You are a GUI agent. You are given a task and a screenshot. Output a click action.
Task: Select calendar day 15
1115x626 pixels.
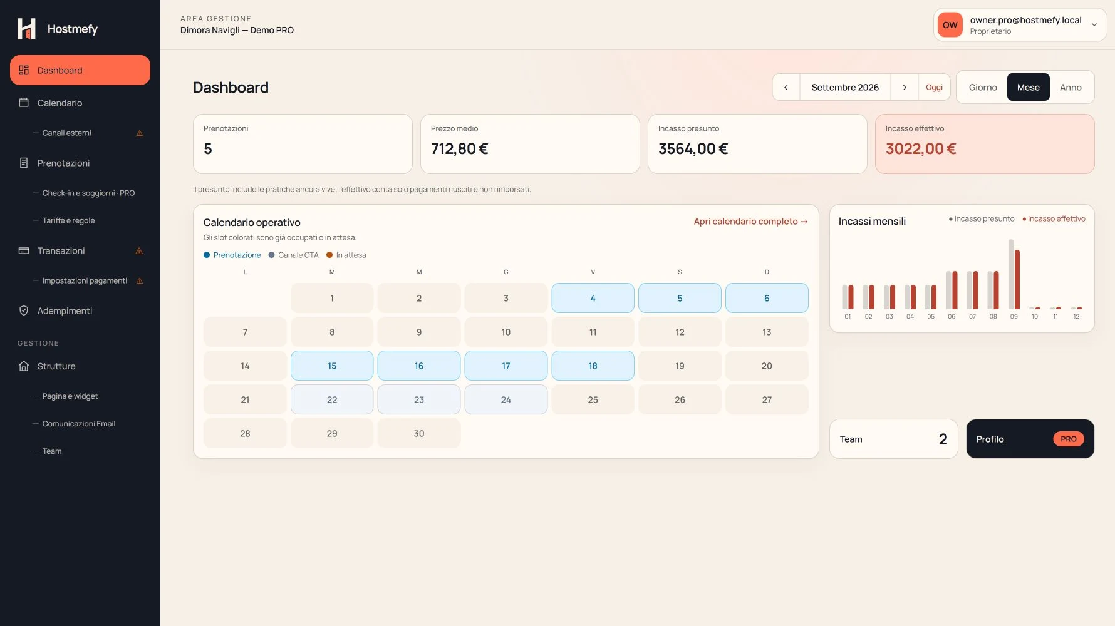[332, 366]
